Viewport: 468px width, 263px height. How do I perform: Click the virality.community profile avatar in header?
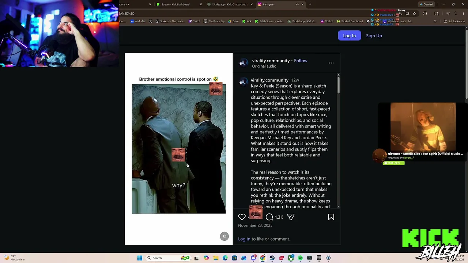(244, 63)
